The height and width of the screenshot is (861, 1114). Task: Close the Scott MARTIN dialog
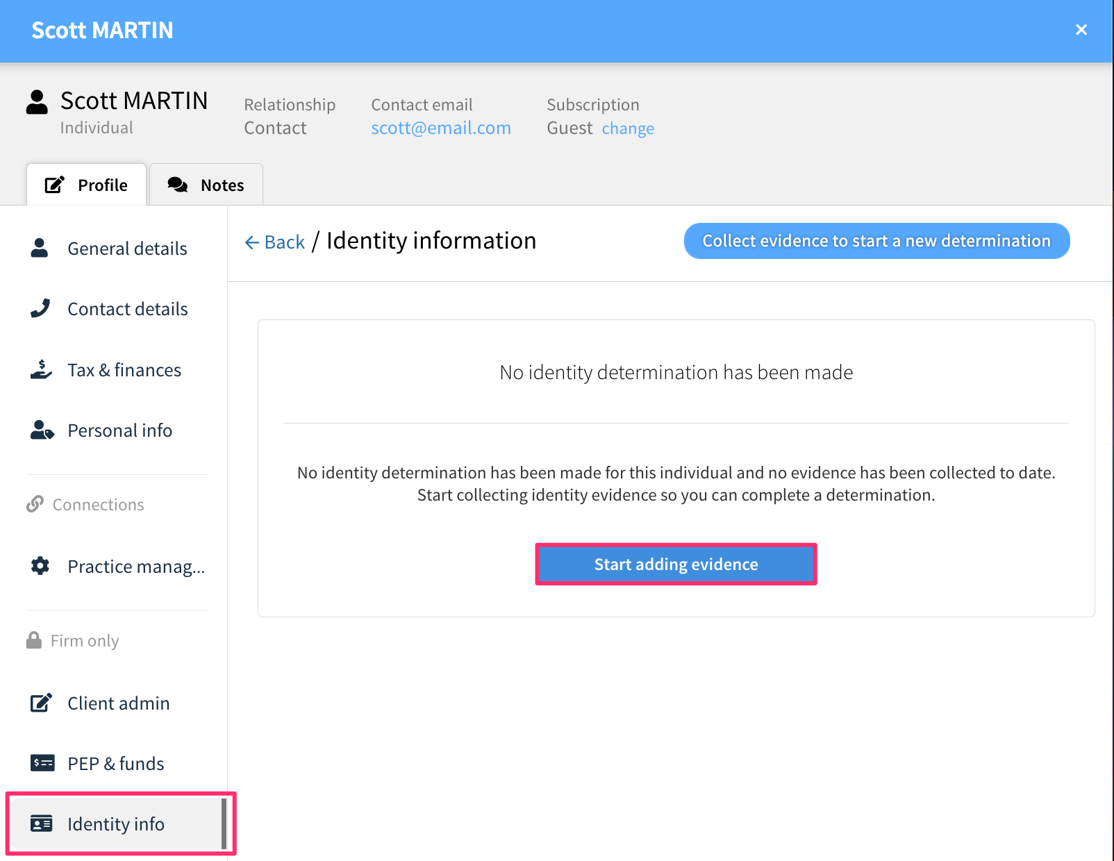pos(1081,30)
